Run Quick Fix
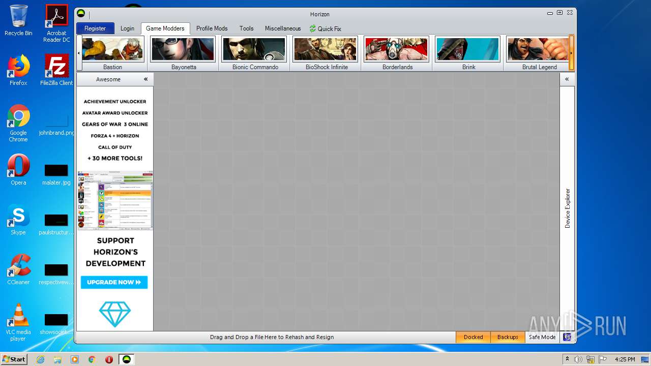This screenshot has width=651, height=366. click(x=325, y=29)
